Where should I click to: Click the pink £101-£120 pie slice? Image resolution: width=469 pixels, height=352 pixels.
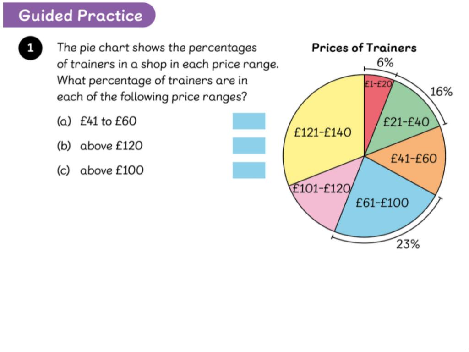[x=321, y=202]
